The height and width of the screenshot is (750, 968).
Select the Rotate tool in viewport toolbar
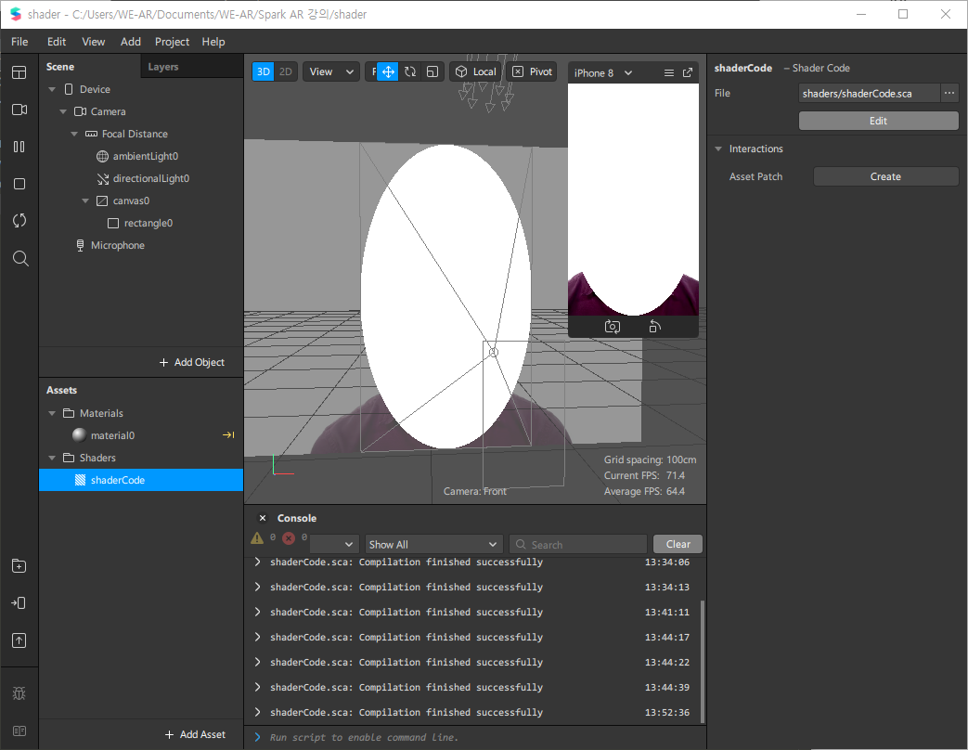tap(409, 71)
